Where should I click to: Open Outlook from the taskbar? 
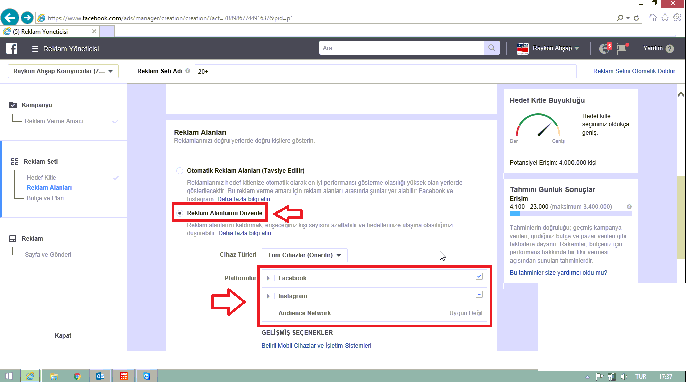pos(100,376)
